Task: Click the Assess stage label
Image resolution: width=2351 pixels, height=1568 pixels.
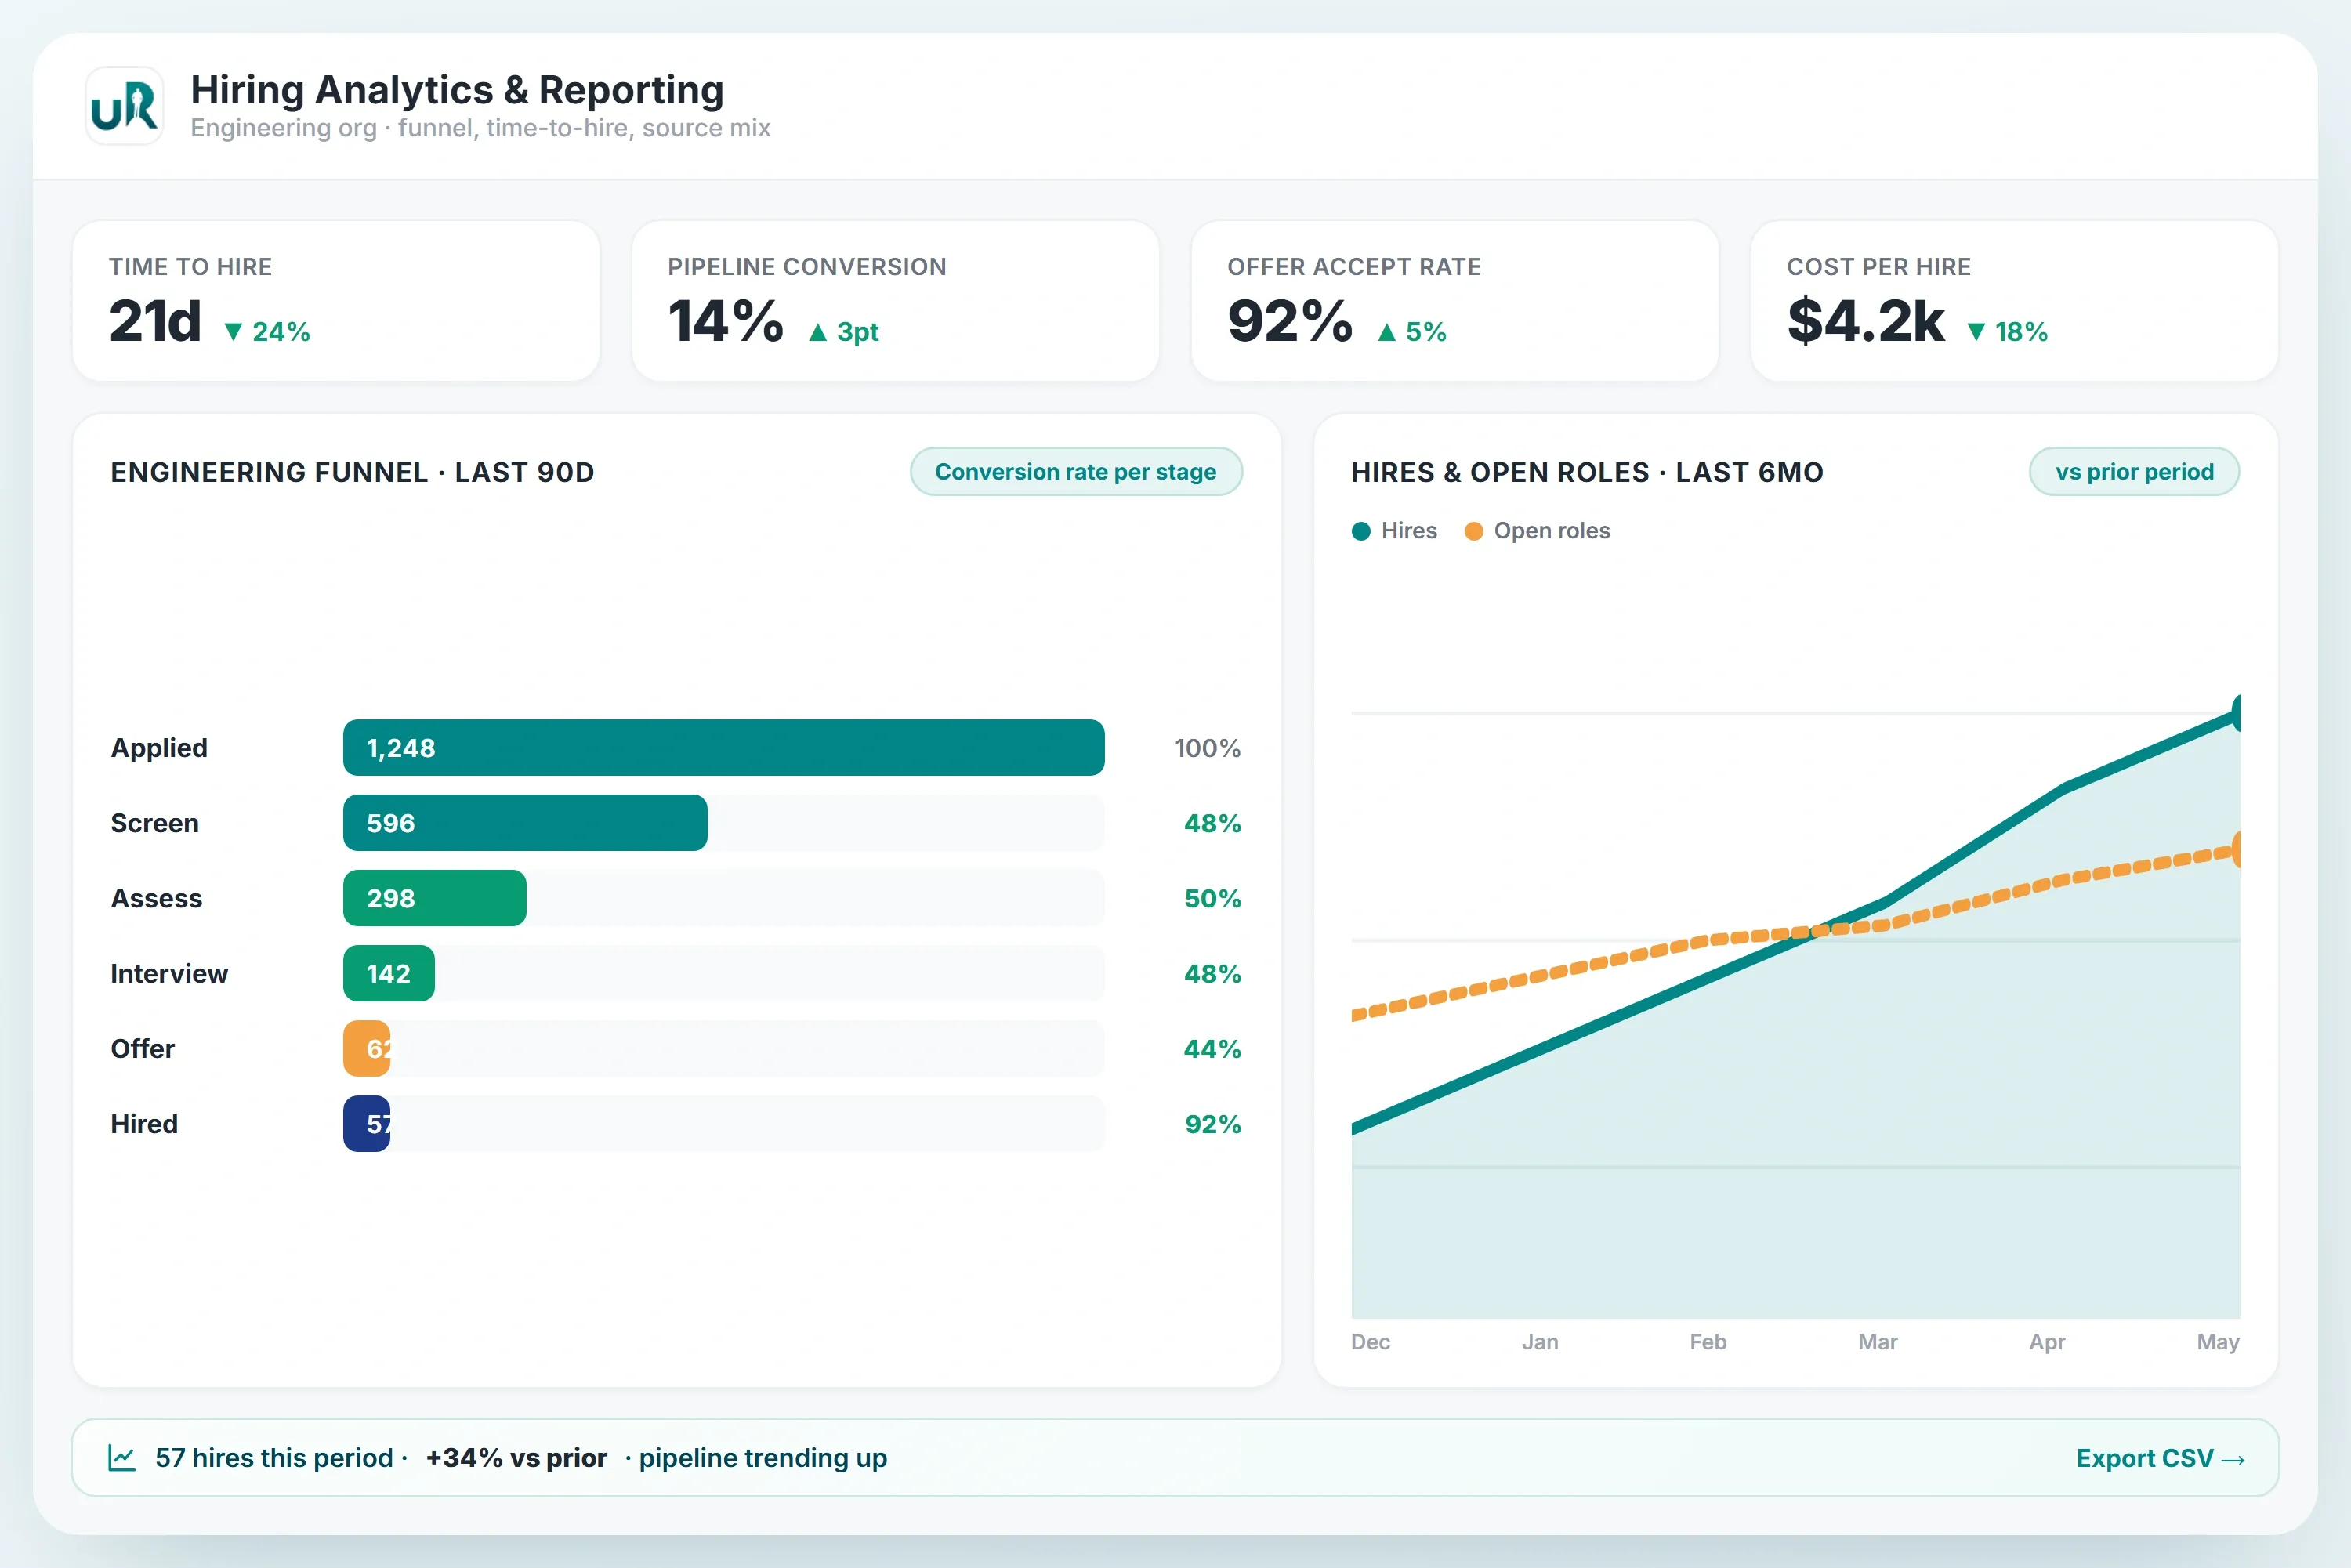Action: (x=156, y=898)
